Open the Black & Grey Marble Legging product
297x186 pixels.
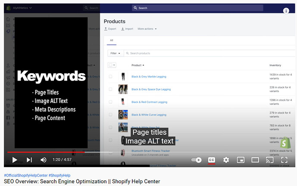(149, 77)
